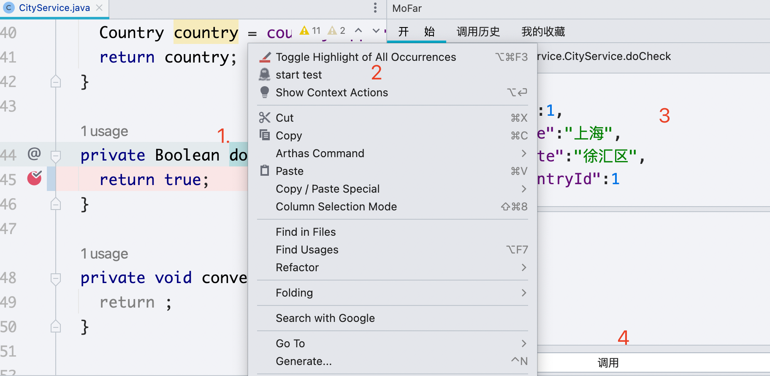Click the Show Context Actions lightbulb icon

pyautogui.click(x=265, y=92)
